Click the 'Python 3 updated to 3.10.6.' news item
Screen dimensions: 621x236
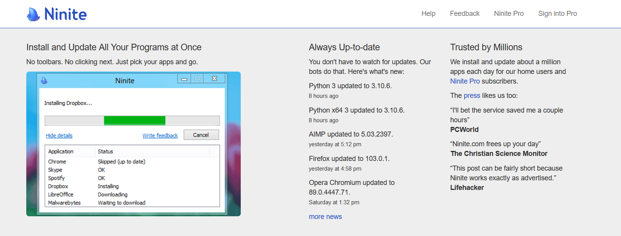[350, 86]
